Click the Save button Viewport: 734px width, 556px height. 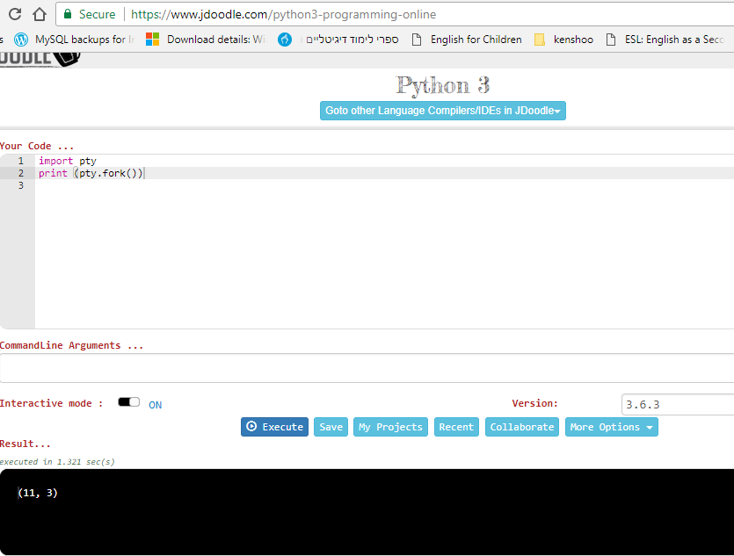click(331, 427)
